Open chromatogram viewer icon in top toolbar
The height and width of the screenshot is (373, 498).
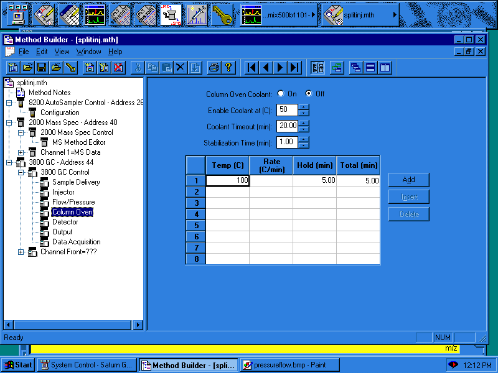point(95,15)
